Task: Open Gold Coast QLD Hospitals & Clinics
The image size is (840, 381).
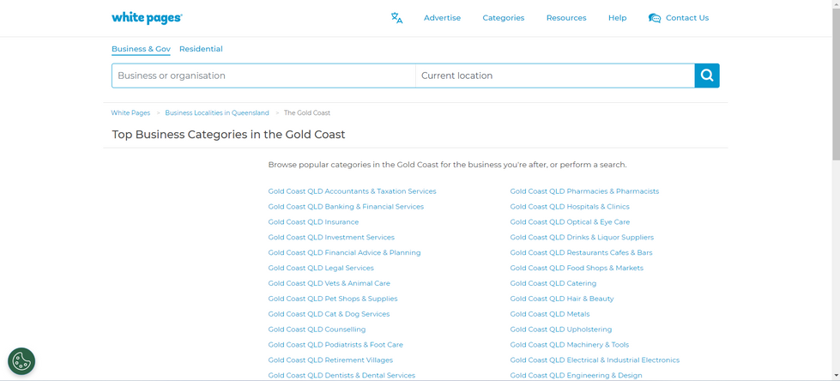Action: click(x=570, y=207)
